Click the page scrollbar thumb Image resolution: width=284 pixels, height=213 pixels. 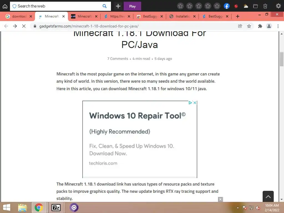point(282,59)
